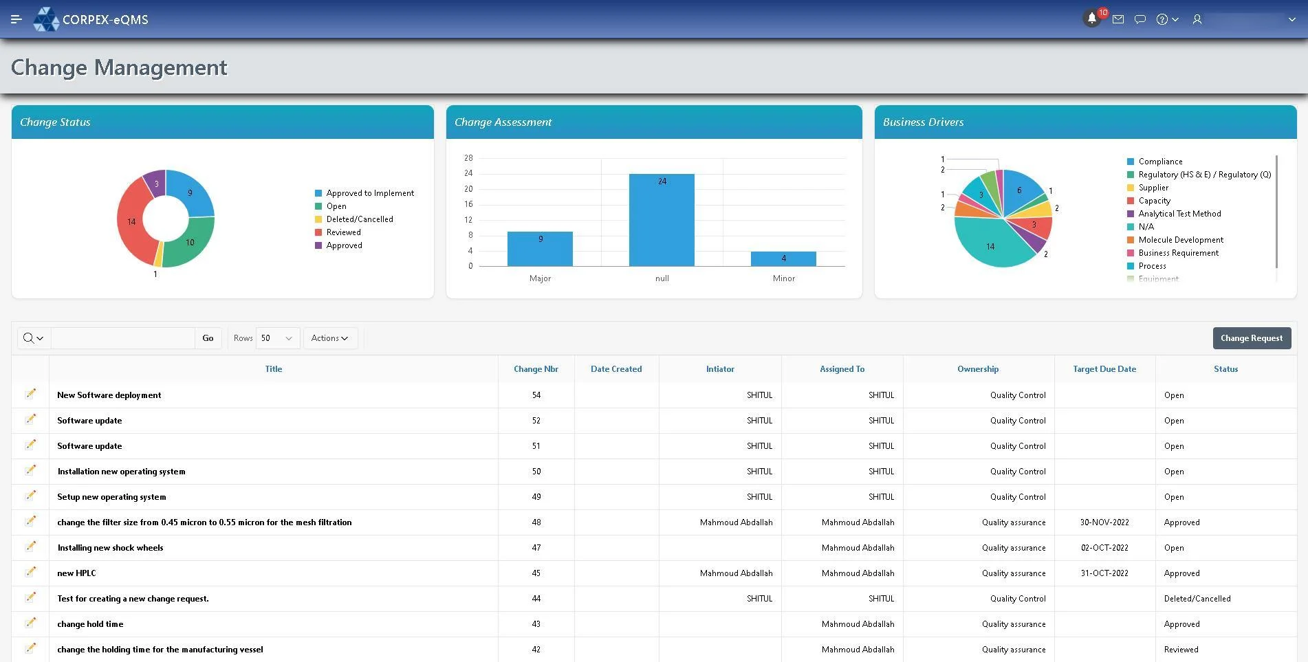Open the account chevron menu at top right

[1292, 19]
